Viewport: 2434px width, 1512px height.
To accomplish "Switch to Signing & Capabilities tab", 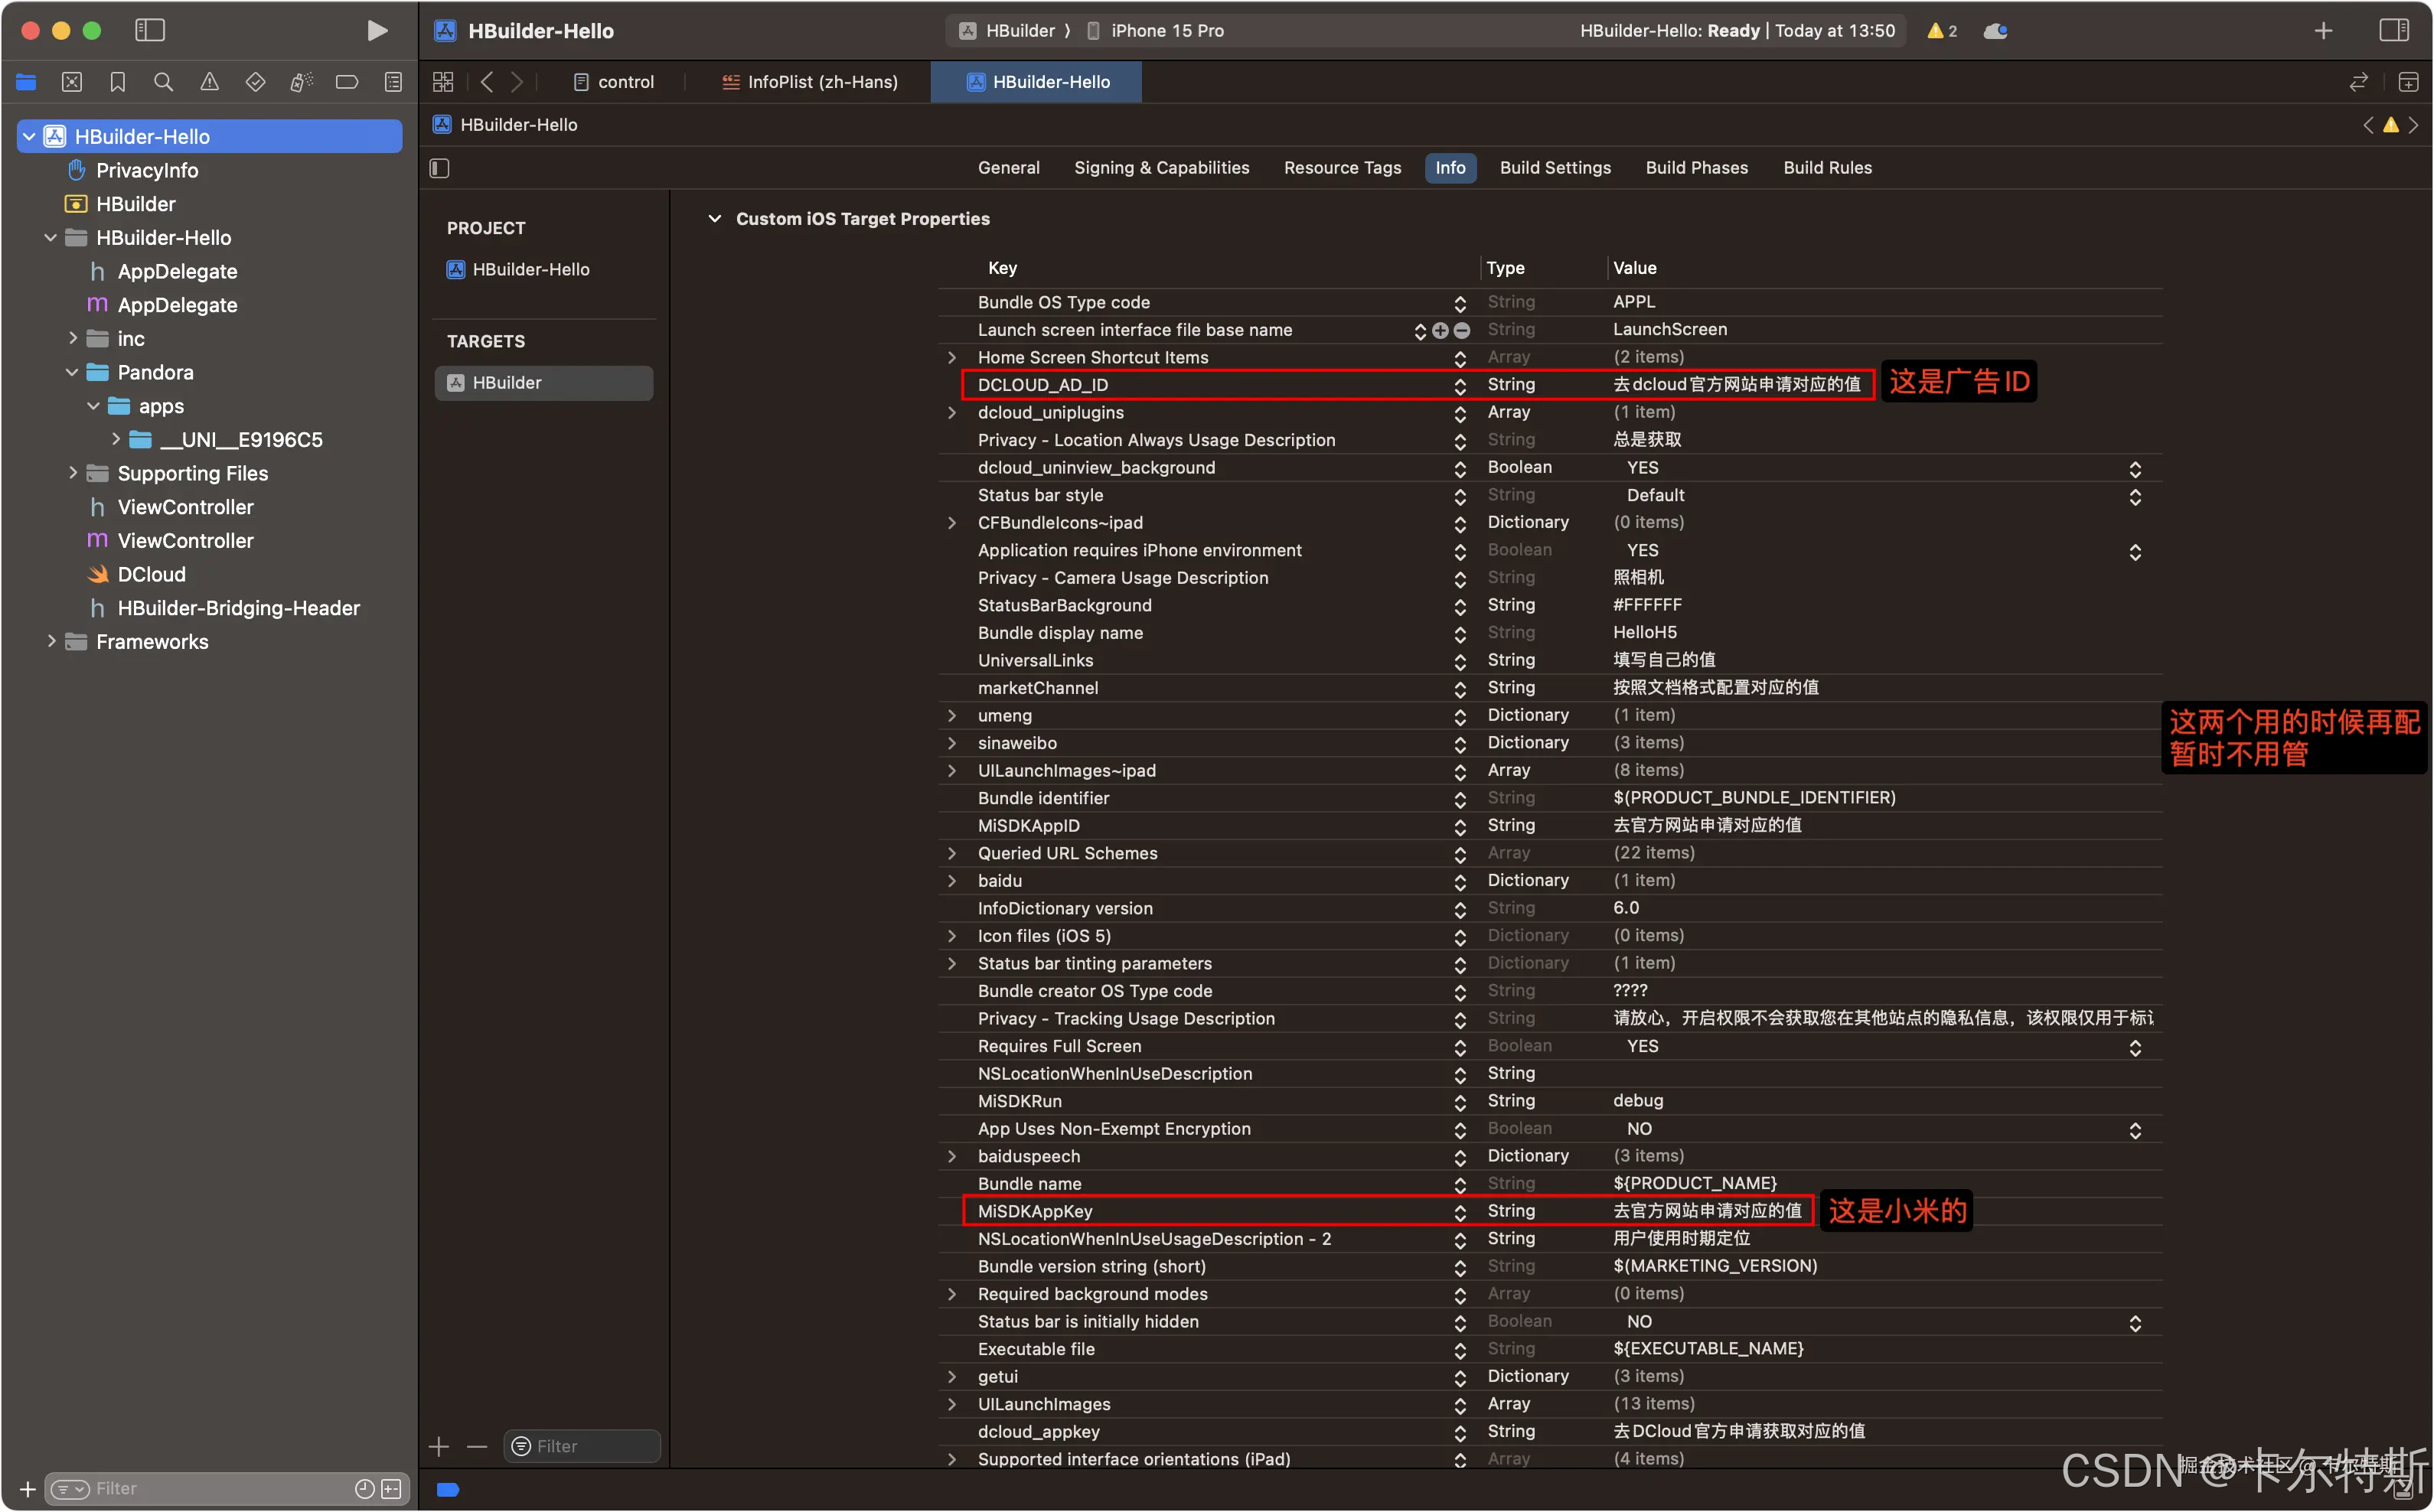I will pos(1161,168).
